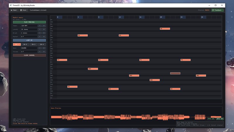This screenshot has width=234, height=132.
Task: Select the CH 1 channel tab
Action: tap(17, 45)
